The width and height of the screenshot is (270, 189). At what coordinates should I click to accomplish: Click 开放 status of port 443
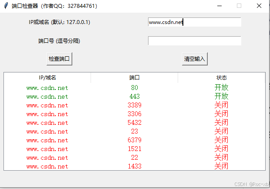pos(221,96)
